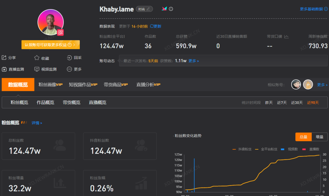
Task: Toggle 全平台粉丝 legend series
Action: [266, 149]
